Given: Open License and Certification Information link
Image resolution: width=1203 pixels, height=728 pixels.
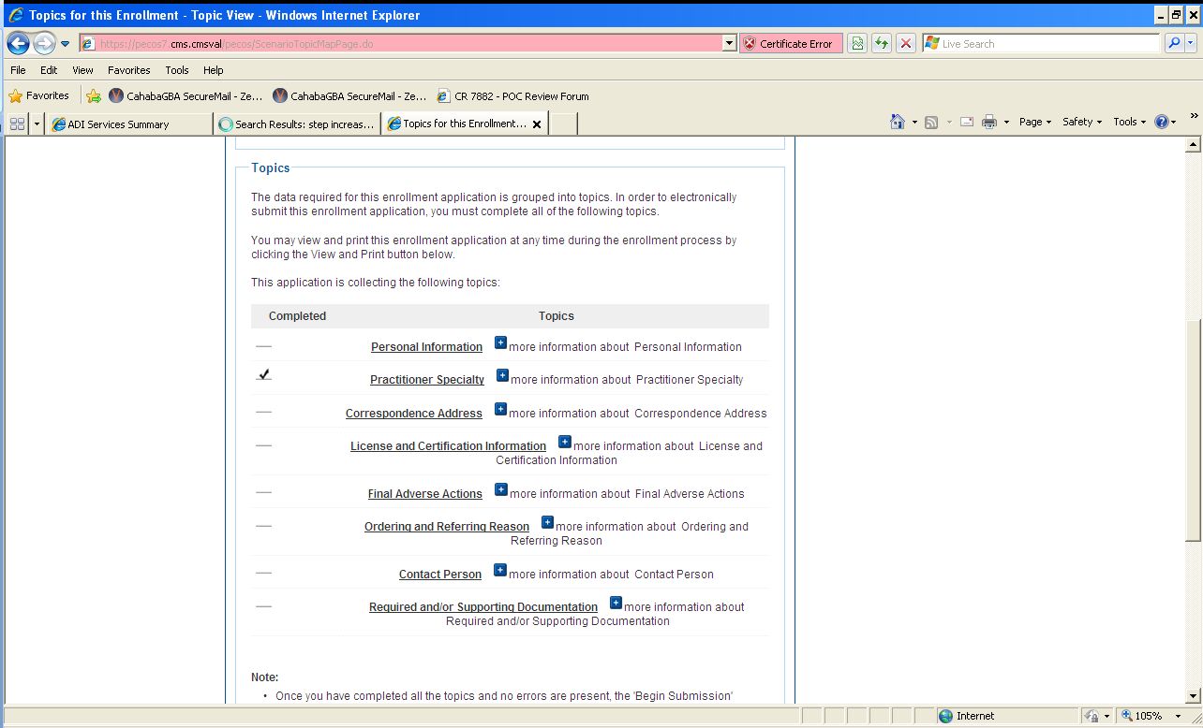Looking at the screenshot, I should [x=448, y=446].
